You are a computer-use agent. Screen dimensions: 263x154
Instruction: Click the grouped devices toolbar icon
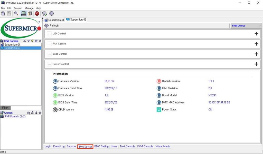tap(30, 13)
